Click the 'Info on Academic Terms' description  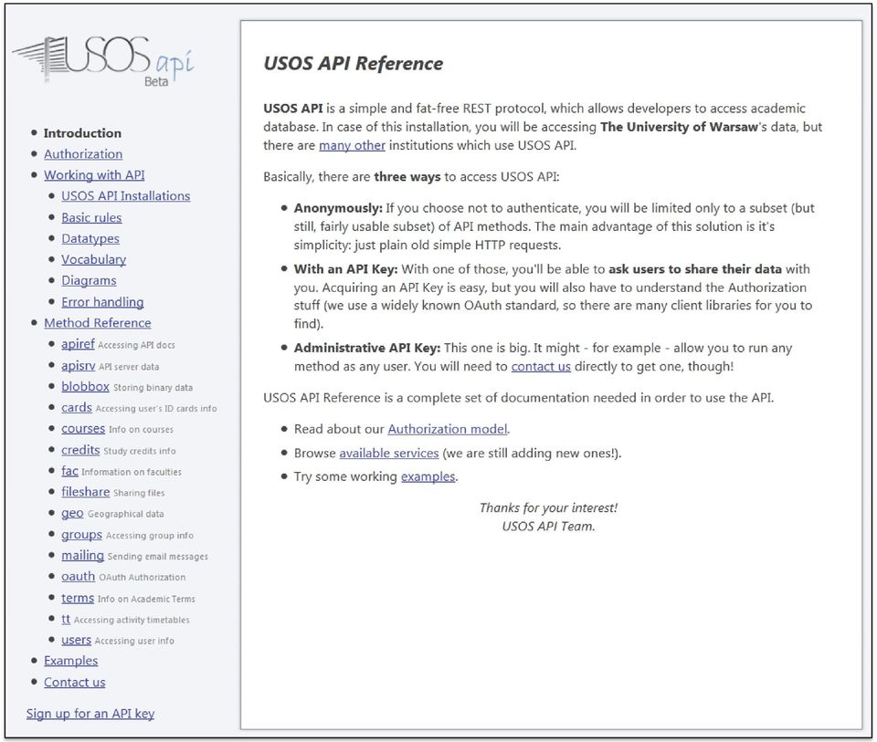146,599
